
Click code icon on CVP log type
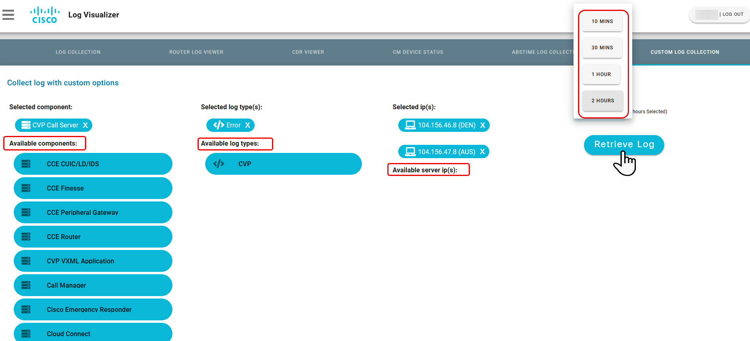(x=219, y=164)
